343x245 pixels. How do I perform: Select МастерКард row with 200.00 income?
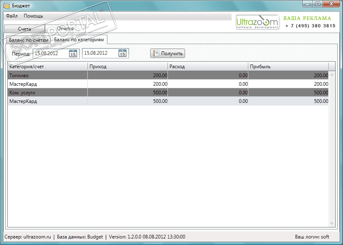168,84
